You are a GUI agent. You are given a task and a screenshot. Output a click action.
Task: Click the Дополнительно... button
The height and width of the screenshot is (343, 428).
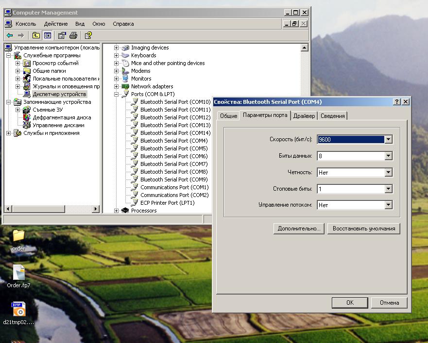[299, 229]
